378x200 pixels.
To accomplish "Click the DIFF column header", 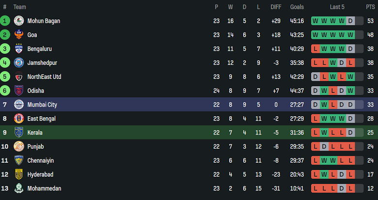I will pyautogui.click(x=276, y=7).
